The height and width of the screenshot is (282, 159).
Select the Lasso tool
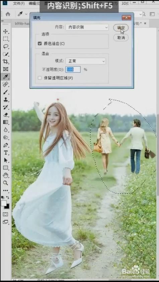(x=6, y=46)
